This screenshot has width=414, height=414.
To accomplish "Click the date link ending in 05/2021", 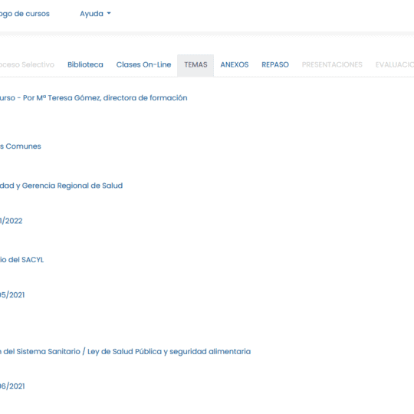I will [12, 294].
